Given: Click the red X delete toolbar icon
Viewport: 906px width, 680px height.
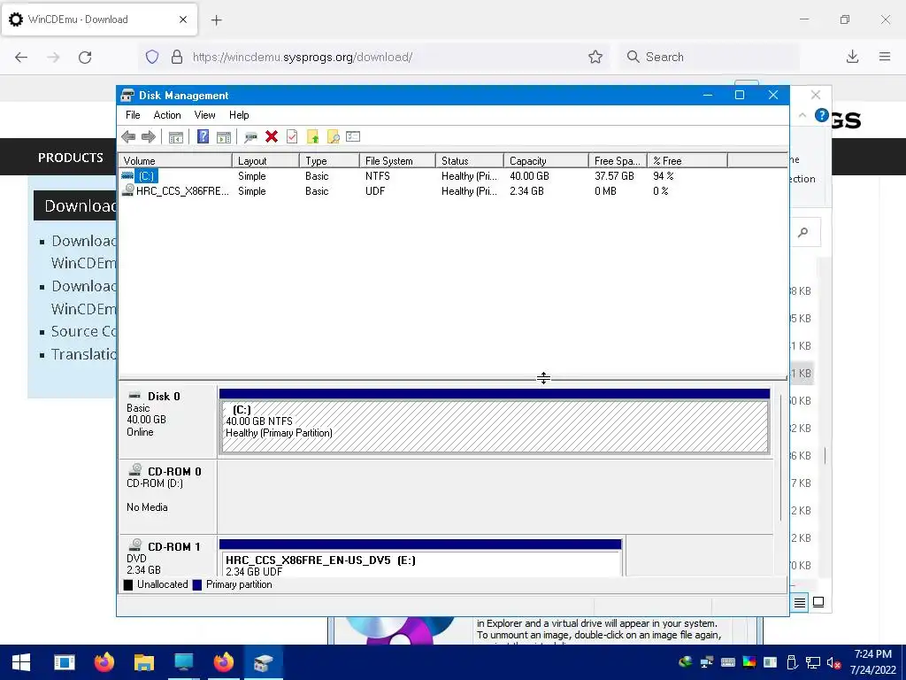Looking at the screenshot, I should point(272,136).
